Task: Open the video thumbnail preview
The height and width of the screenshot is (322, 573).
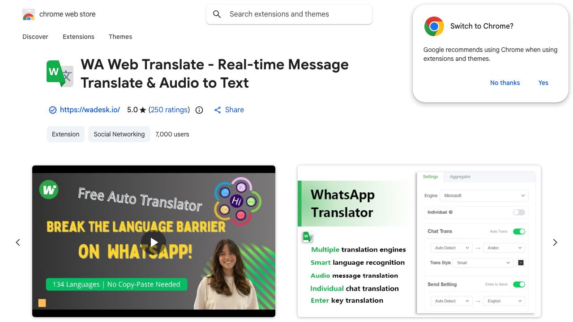Action: pyautogui.click(x=154, y=241)
